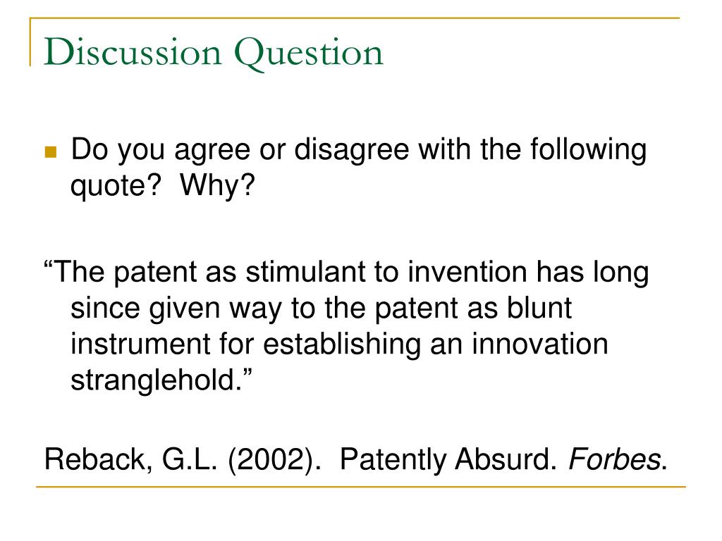Click the word 'quote?' in the bullet

click(116, 186)
